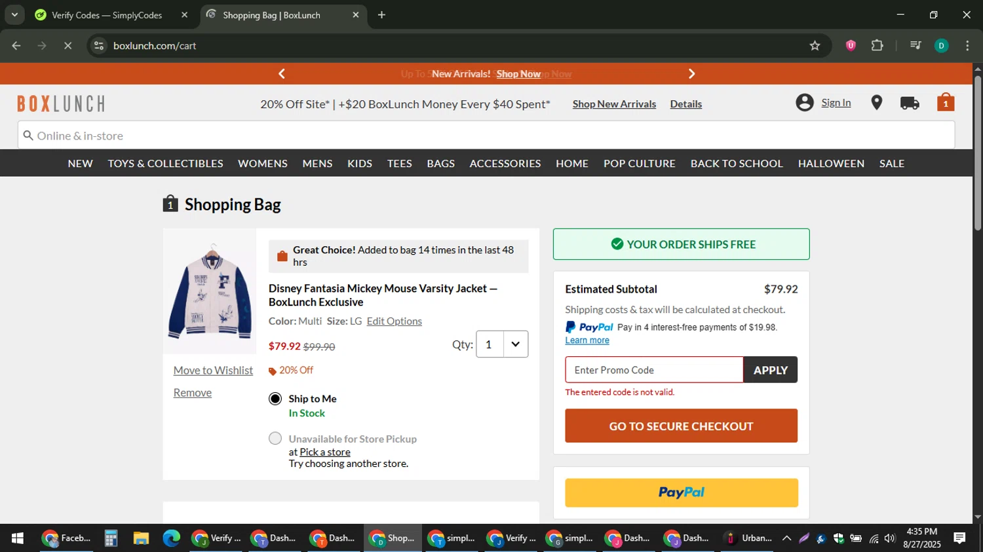Click Move to Wishlist link
Viewport: 983px width, 552px height.
tap(213, 371)
